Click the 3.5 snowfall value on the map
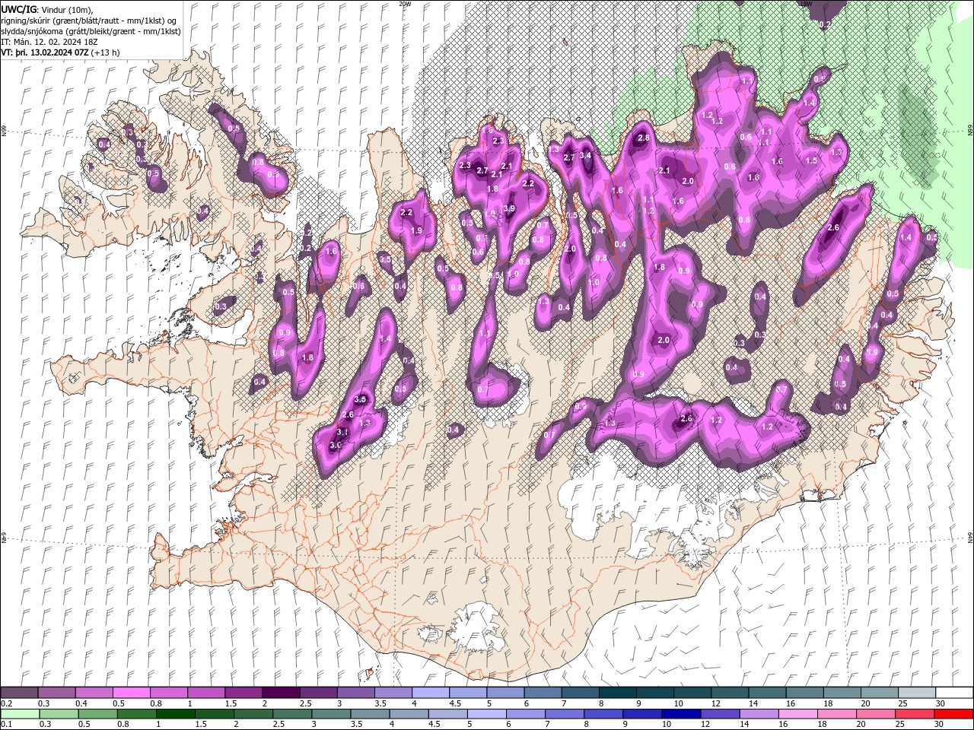Screen dimensions: 974x730 (x=361, y=399)
